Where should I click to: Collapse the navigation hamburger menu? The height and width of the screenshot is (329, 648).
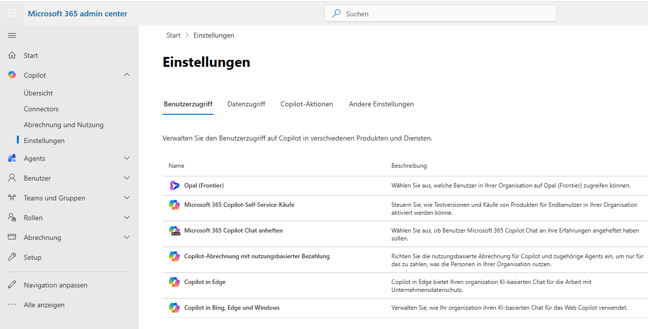[12, 35]
